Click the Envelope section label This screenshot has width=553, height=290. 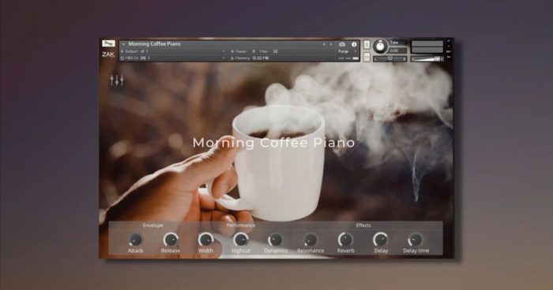[152, 225]
